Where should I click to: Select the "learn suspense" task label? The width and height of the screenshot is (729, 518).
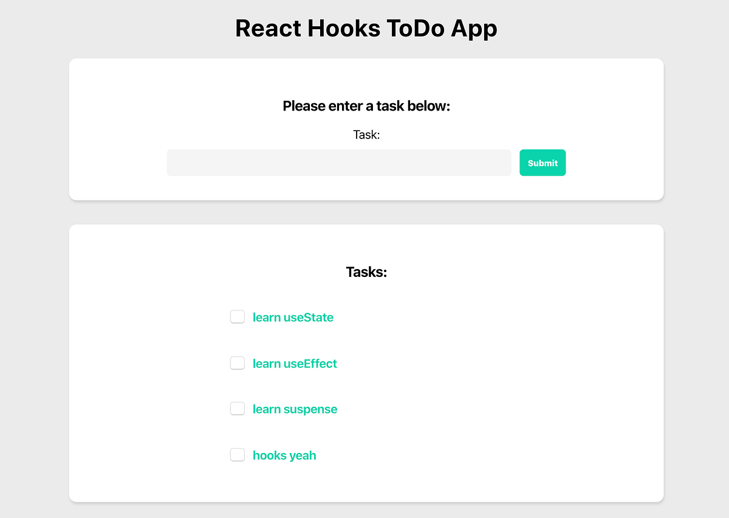click(x=295, y=409)
